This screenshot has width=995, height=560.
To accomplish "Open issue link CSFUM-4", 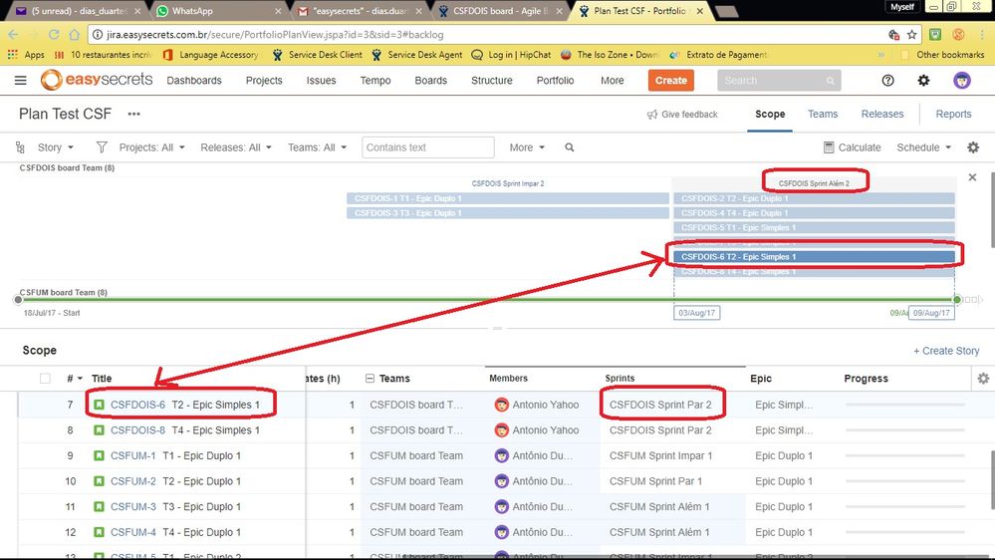I will coord(133,532).
